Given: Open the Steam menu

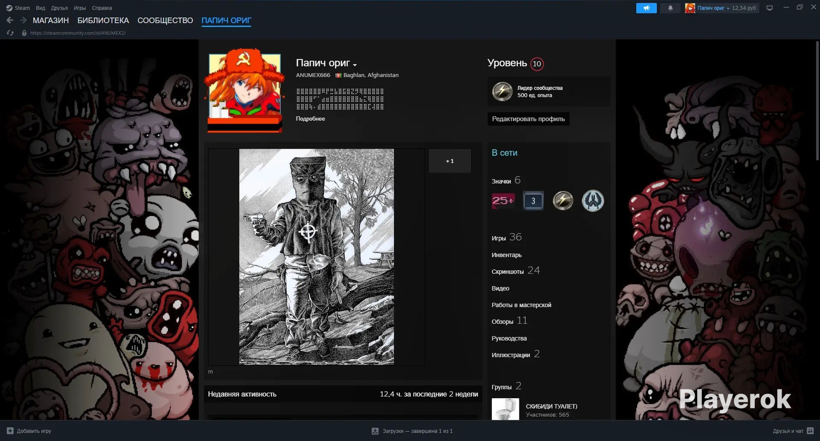Looking at the screenshot, I should click(22, 8).
